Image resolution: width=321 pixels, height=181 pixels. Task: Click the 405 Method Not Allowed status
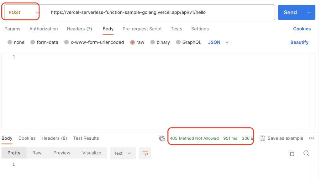pyautogui.click(x=194, y=138)
